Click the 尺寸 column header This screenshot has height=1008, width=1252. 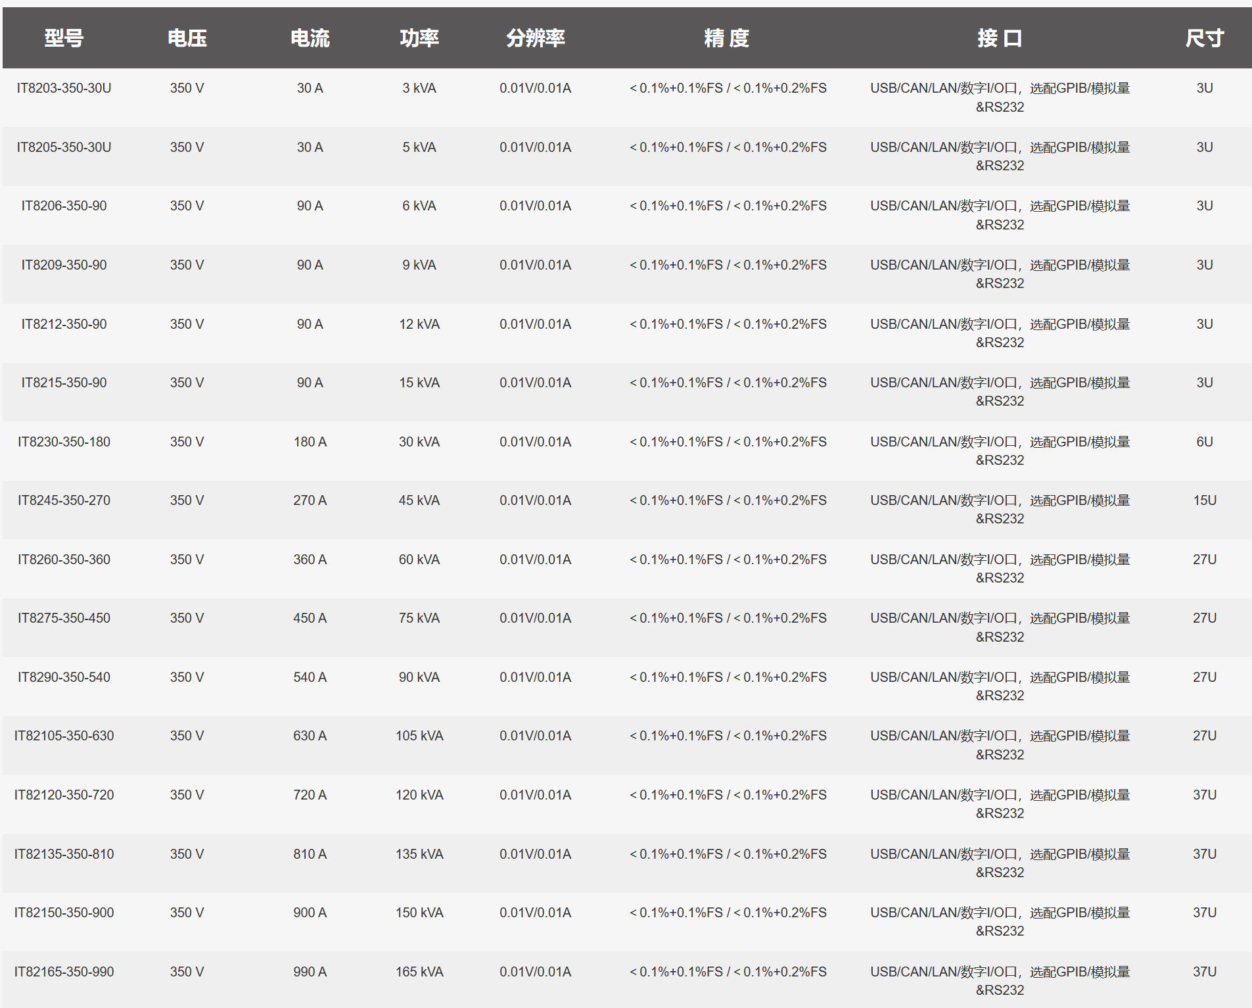[1204, 38]
